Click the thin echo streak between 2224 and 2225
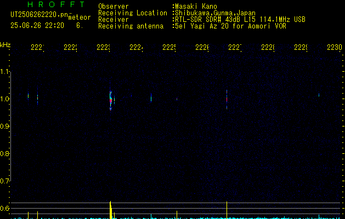345x219 pixels. point(151,98)
